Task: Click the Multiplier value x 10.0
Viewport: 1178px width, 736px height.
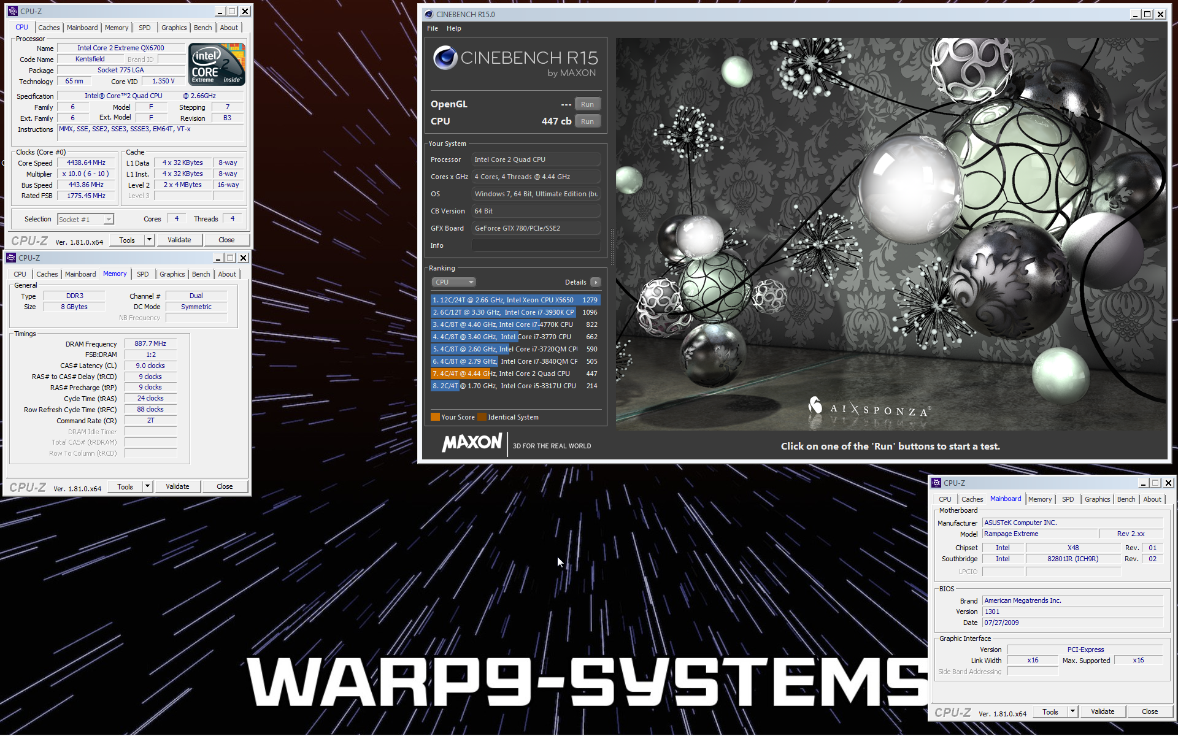Action: point(86,174)
